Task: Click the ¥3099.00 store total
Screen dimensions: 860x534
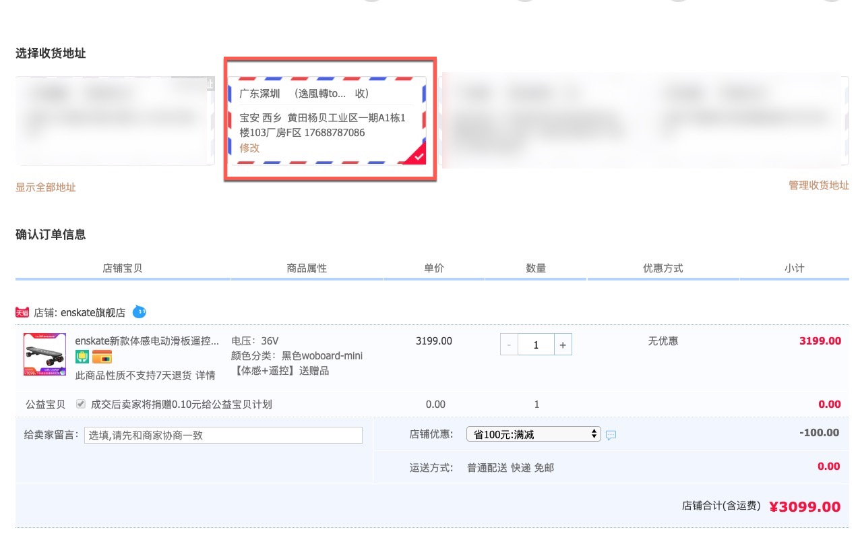Action: [805, 506]
